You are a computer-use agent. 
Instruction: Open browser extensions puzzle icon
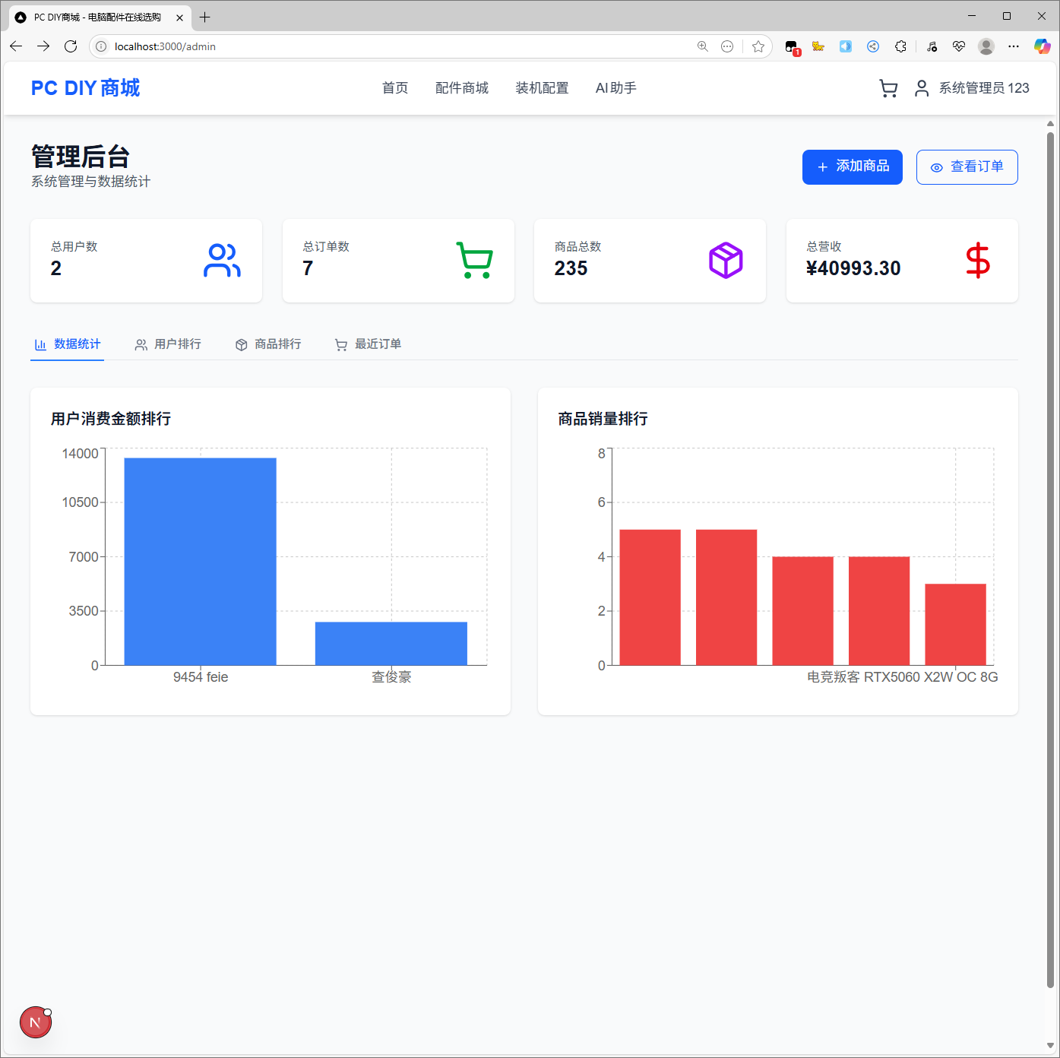(x=900, y=46)
